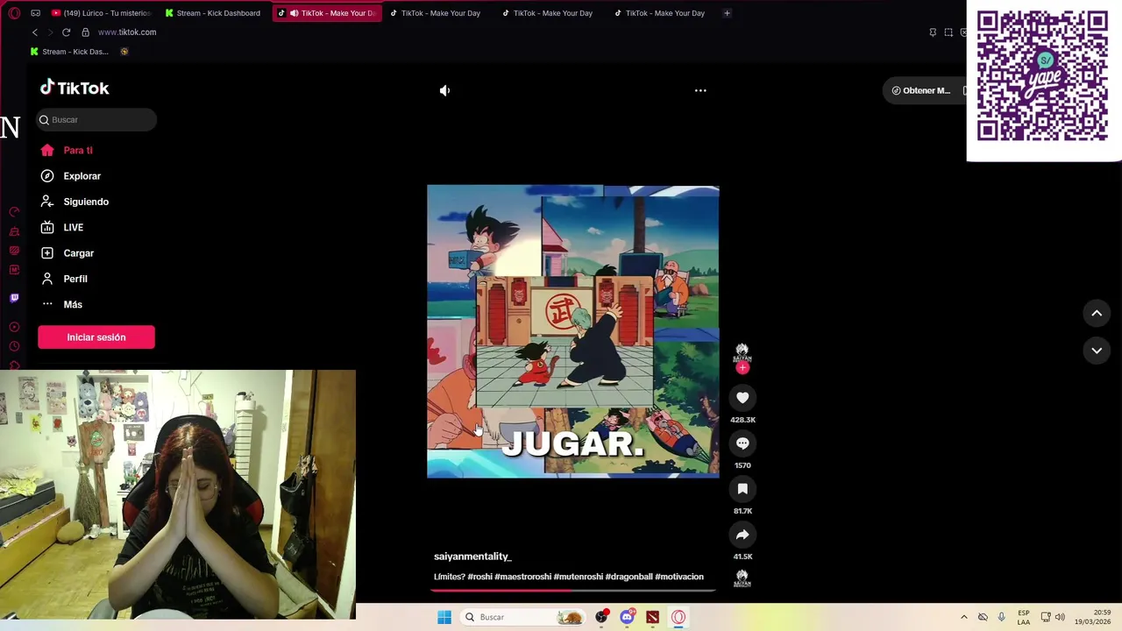Click the www.tiktok.com address bar
The width and height of the screenshot is (1122, 631).
tap(127, 32)
